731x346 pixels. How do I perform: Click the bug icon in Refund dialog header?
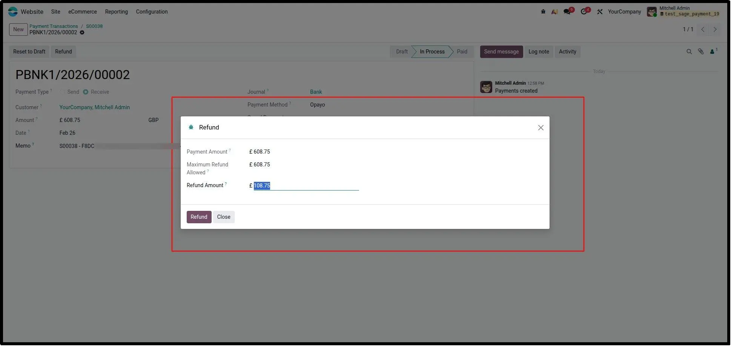tap(191, 128)
